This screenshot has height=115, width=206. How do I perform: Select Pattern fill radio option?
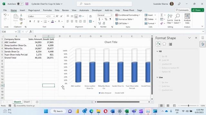pyautogui.click(x=160, y=72)
